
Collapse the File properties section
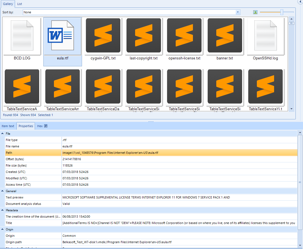(x=3, y=134)
